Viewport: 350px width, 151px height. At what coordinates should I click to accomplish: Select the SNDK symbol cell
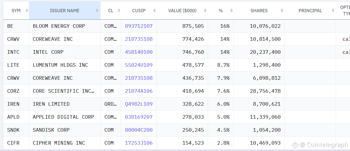pos(16,130)
